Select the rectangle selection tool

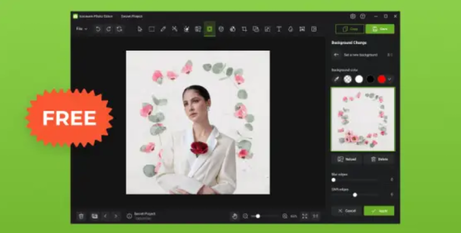151,29
